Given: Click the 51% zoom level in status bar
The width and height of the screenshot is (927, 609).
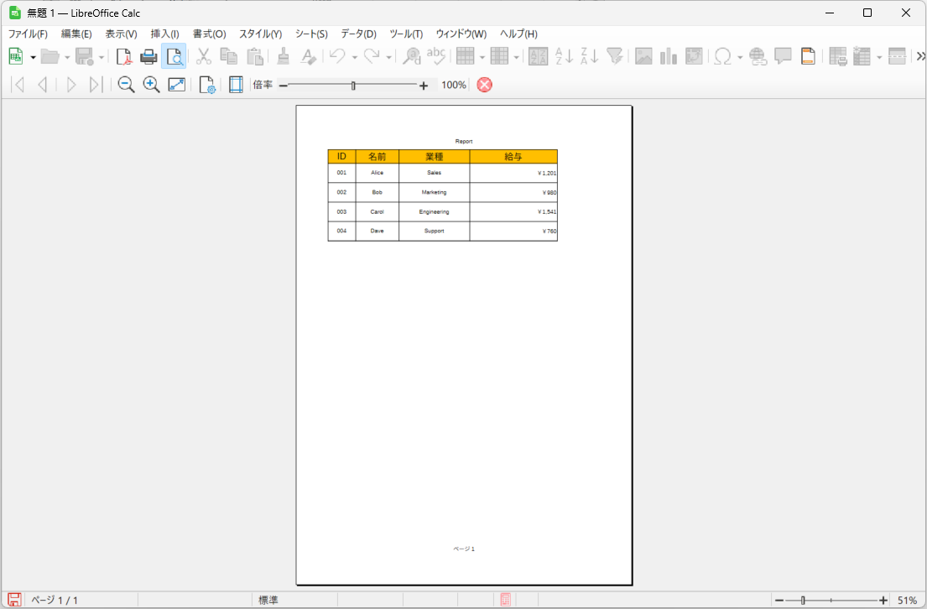Looking at the screenshot, I should click(x=907, y=601).
